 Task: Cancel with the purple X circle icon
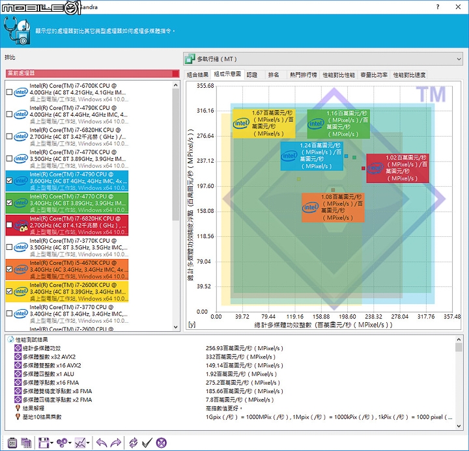point(162,443)
